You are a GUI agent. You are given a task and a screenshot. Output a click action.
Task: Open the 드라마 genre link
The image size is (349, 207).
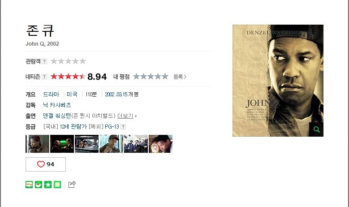coord(51,95)
